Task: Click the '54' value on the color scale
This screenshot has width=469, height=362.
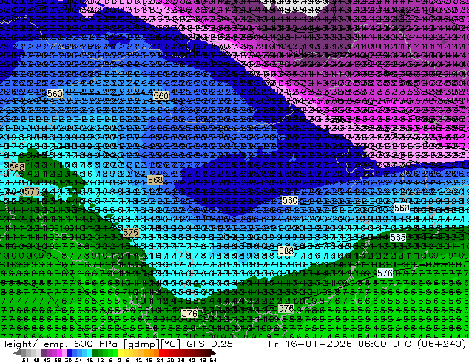Action: [212, 360]
